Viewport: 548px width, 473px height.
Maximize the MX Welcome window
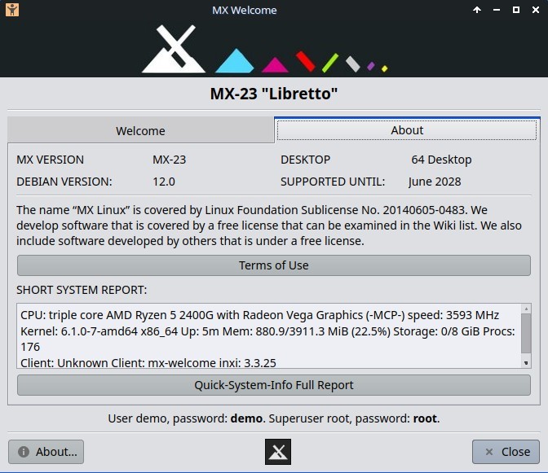click(x=516, y=10)
